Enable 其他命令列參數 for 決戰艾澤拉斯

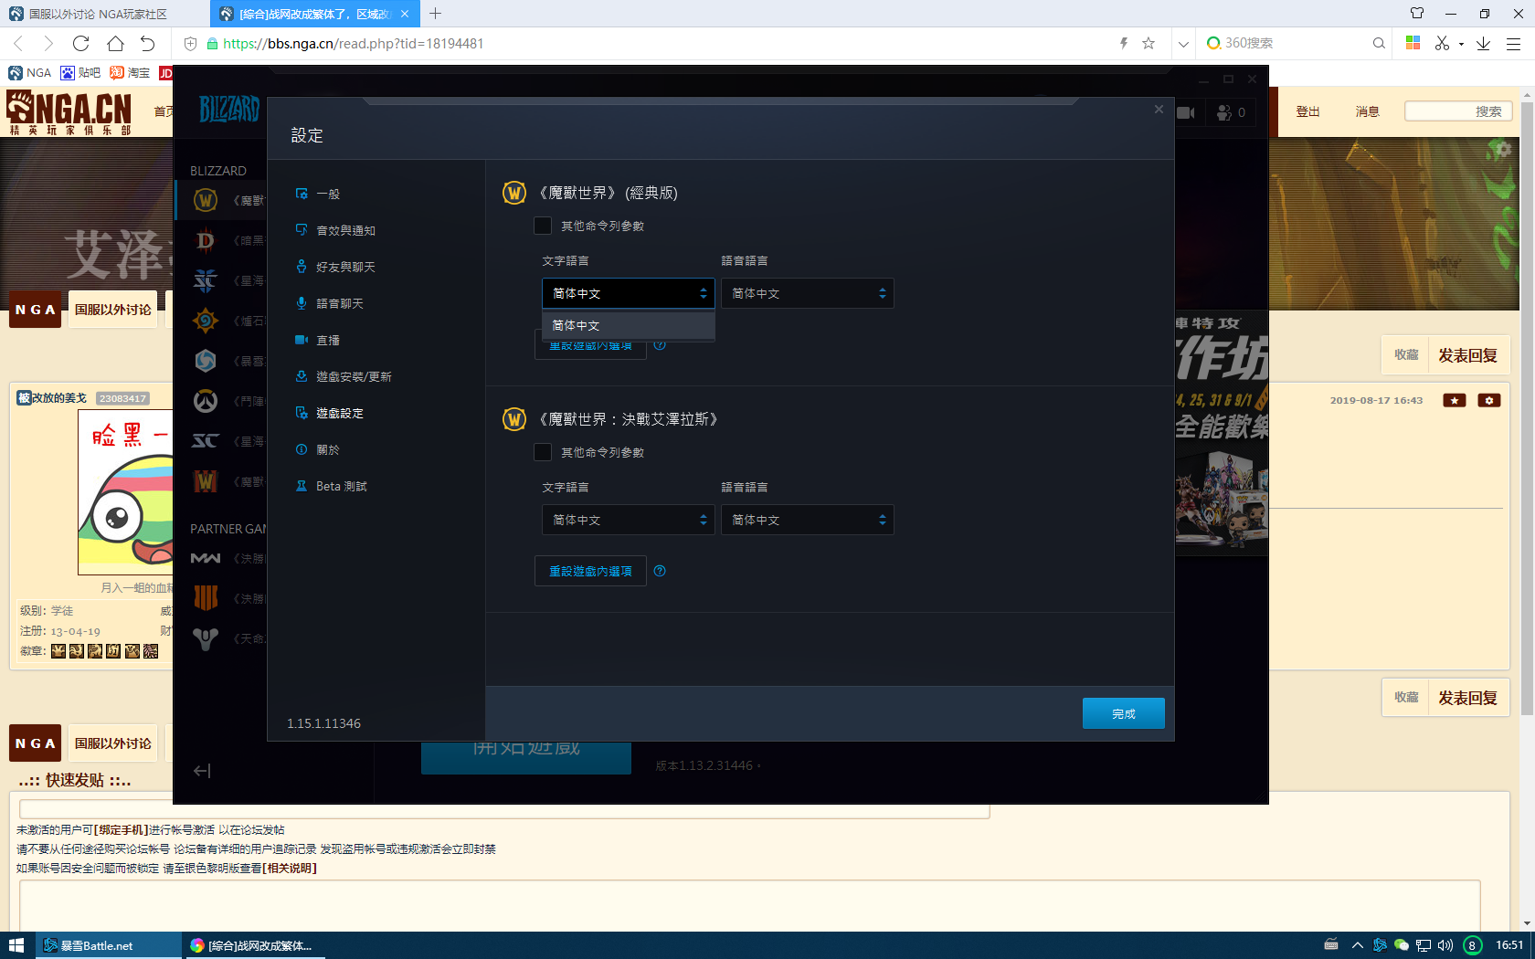[543, 452]
